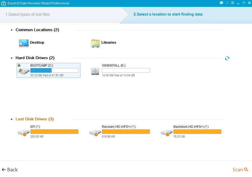The height and width of the screenshot is (177, 252).
Task: Collapse the Common Locations section
Action: (x=11, y=30)
